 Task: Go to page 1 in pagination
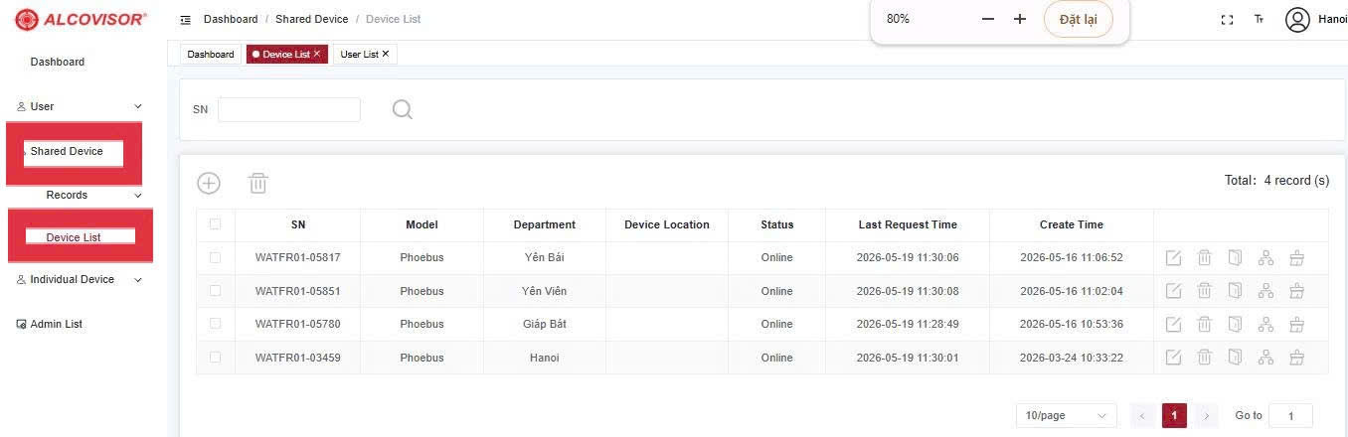pyautogui.click(x=1174, y=416)
